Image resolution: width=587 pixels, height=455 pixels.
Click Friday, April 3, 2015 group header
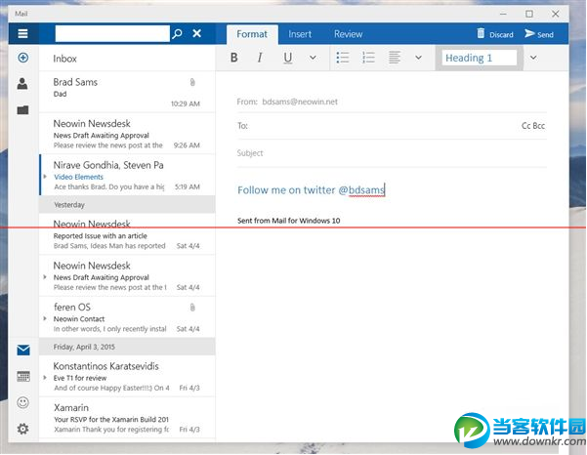click(x=127, y=347)
